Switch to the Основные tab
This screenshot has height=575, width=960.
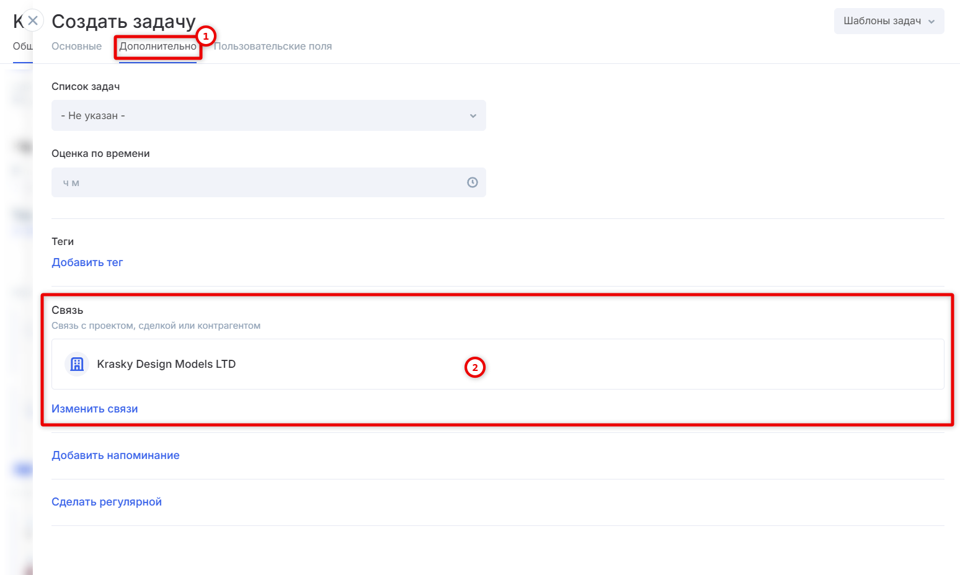76,47
